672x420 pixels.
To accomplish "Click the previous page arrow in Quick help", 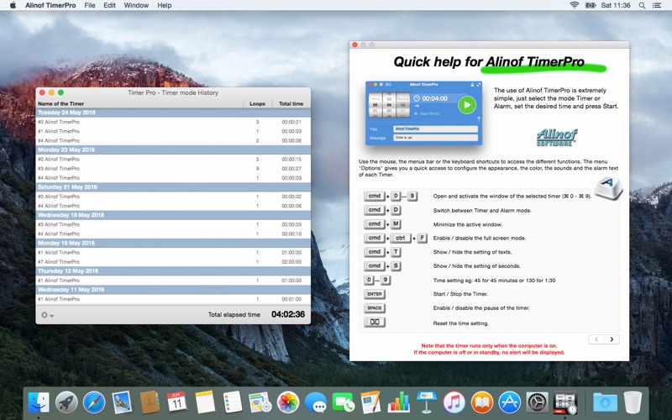I will tap(595, 339).
